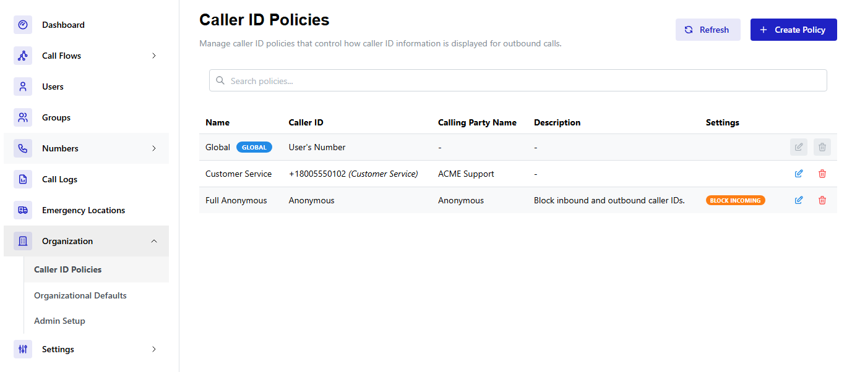Delete the Customer Service policy

click(x=822, y=174)
